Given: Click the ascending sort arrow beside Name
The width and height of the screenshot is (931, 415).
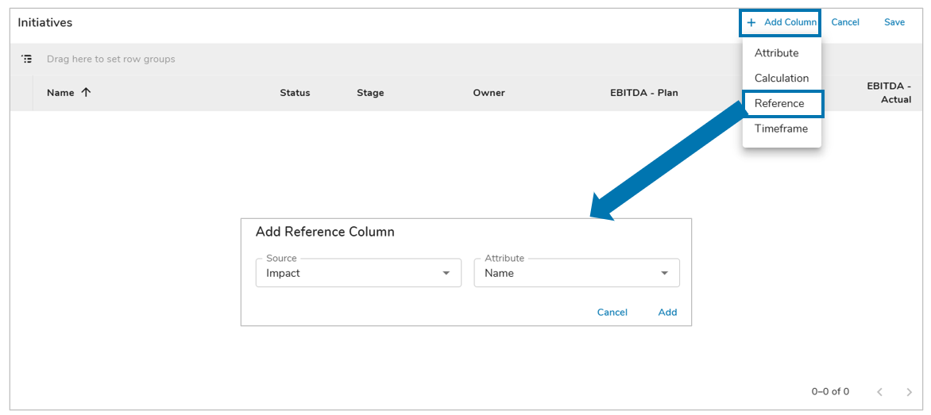Looking at the screenshot, I should click(86, 93).
